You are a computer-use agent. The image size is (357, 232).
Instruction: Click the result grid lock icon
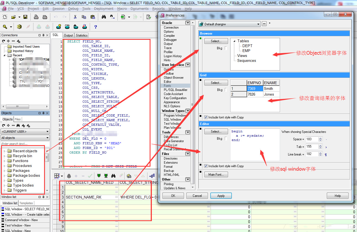69,176
